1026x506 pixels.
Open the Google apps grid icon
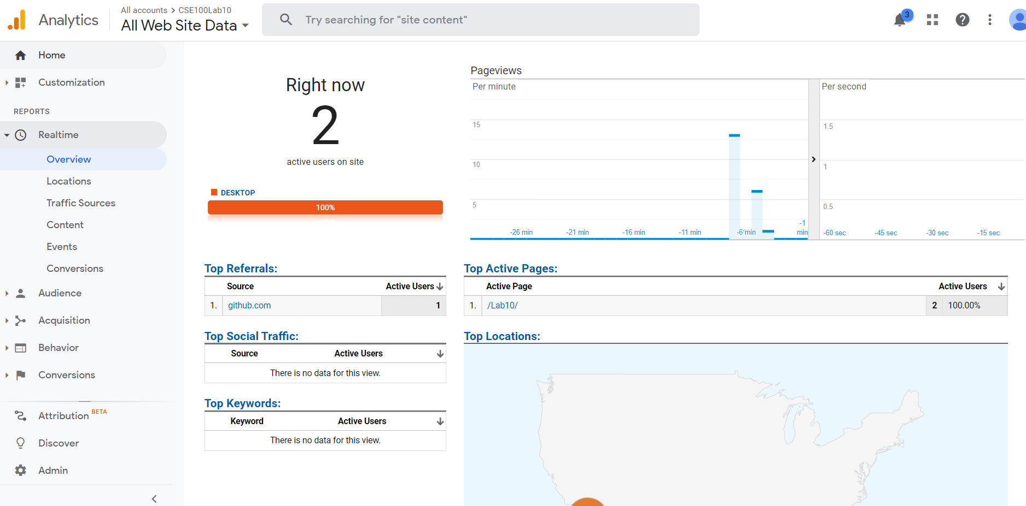click(x=932, y=20)
